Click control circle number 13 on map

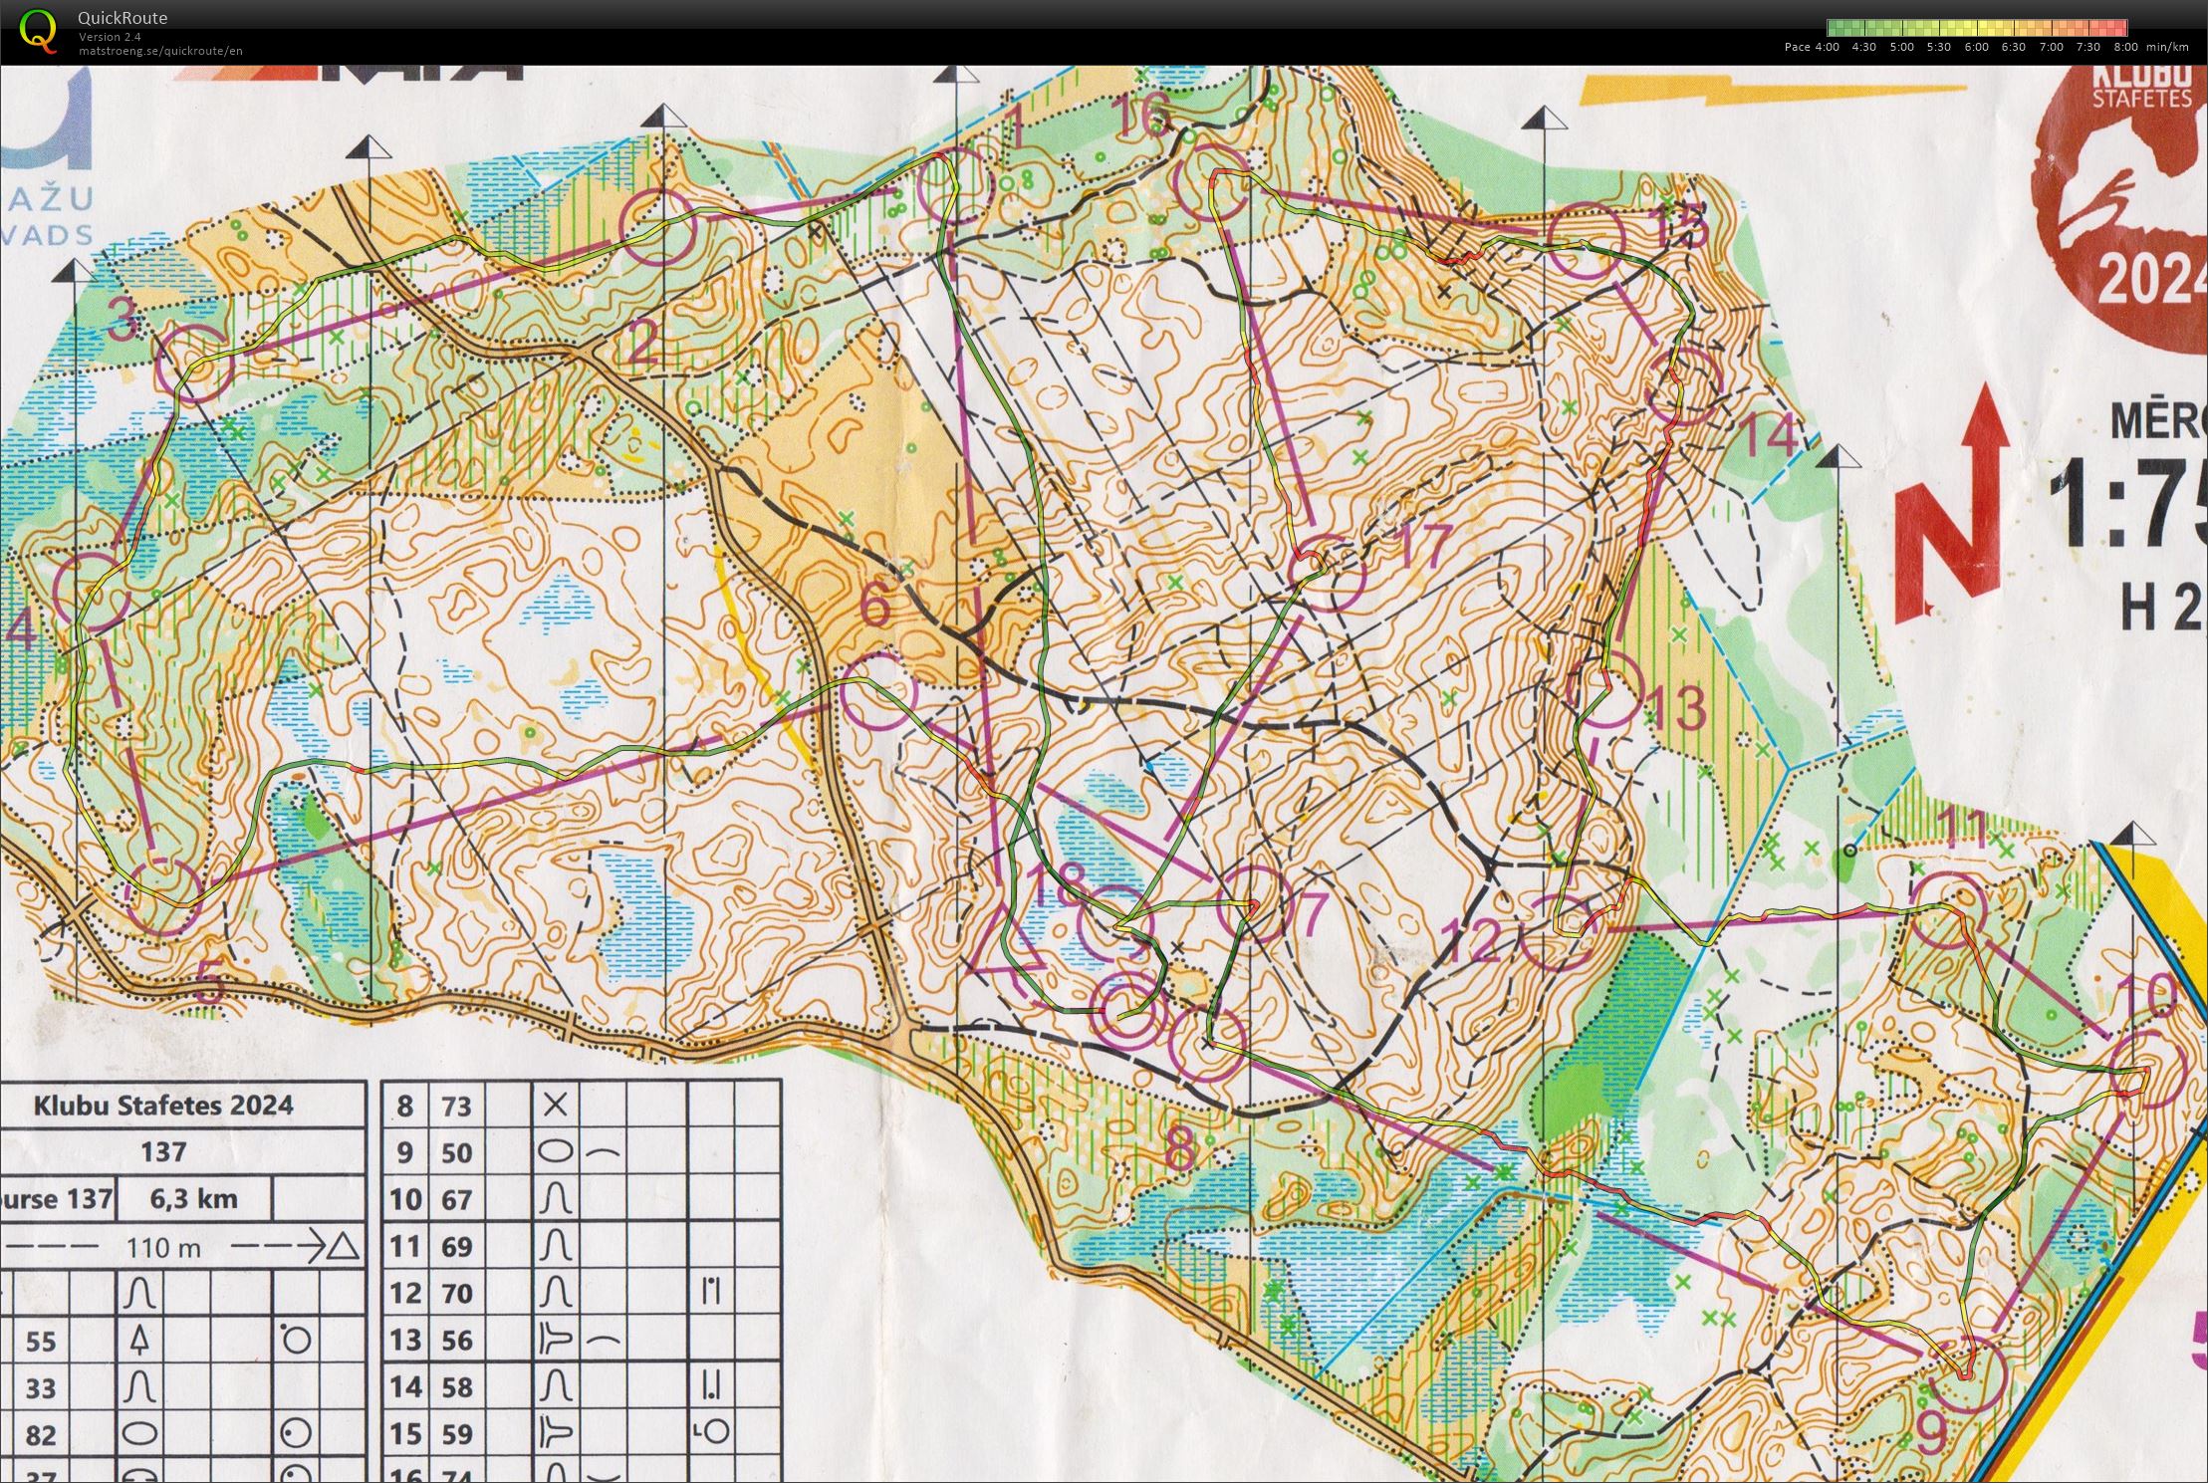click(x=1604, y=689)
